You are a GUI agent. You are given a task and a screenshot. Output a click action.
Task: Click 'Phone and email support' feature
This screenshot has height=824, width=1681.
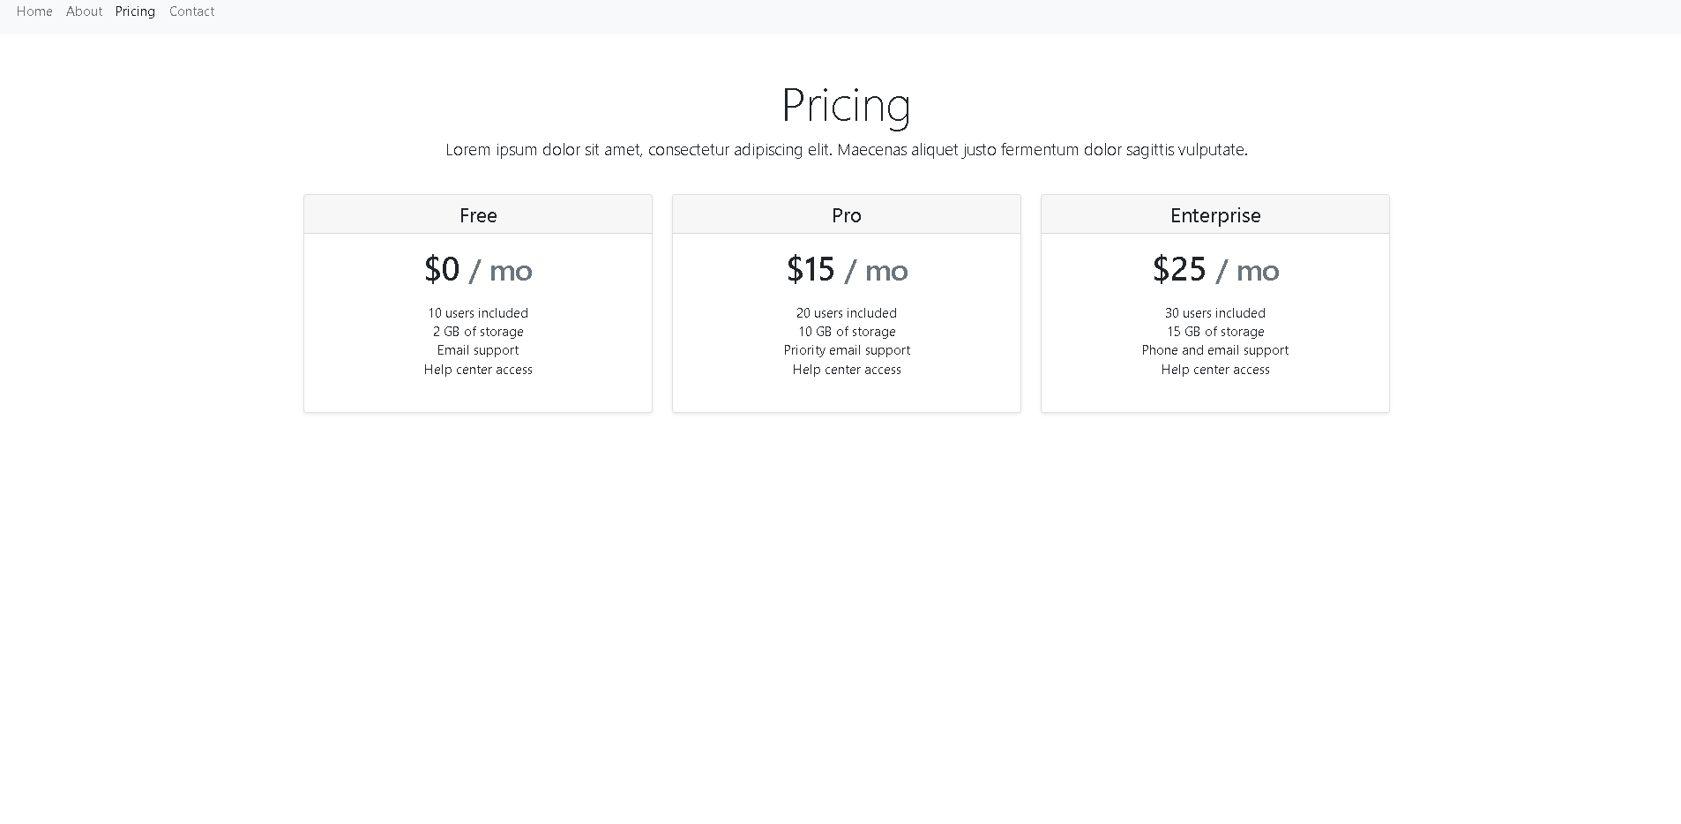[1215, 350]
